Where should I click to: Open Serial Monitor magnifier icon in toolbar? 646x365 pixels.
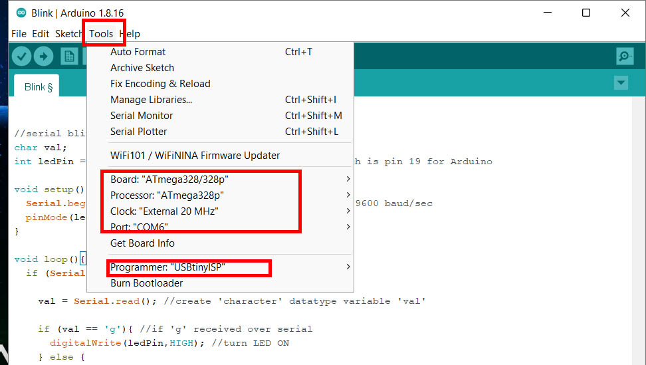625,56
